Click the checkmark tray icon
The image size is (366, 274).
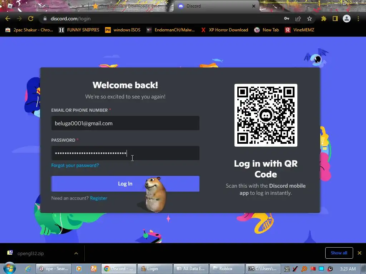(x=295, y=269)
